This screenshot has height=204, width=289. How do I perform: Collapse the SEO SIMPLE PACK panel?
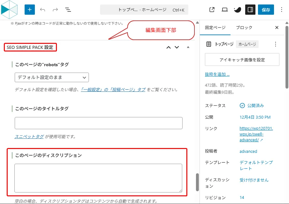tap(188, 47)
